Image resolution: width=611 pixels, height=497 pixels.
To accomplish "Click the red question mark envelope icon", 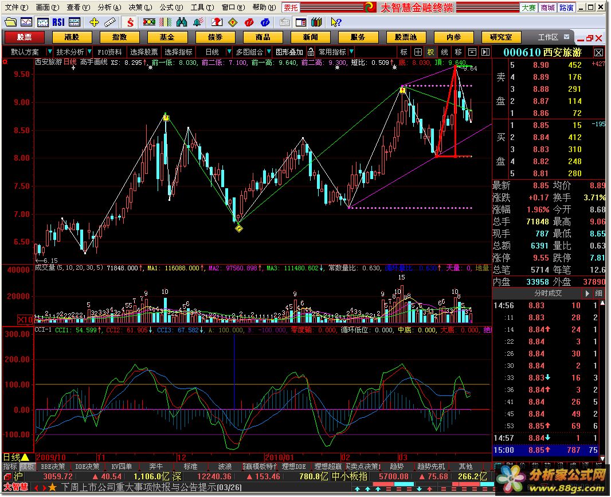I will click(x=217, y=22).
